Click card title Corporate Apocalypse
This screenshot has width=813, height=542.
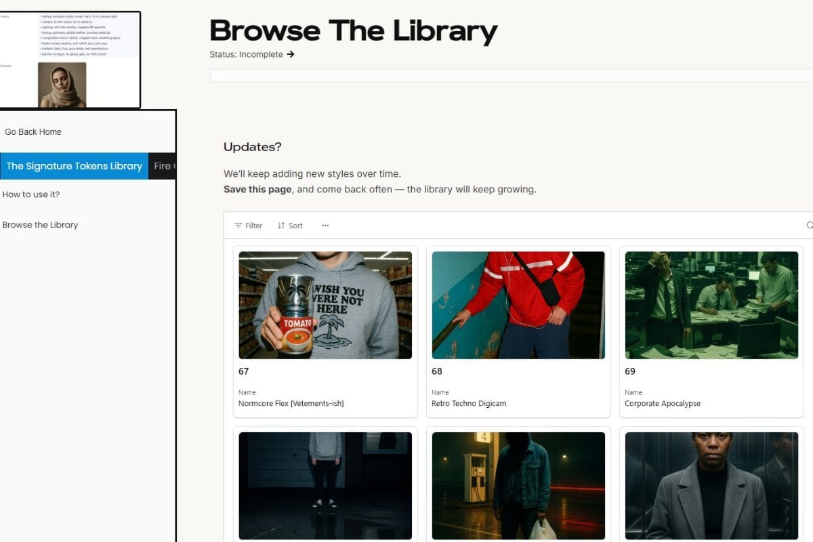(x=663, y=404)
